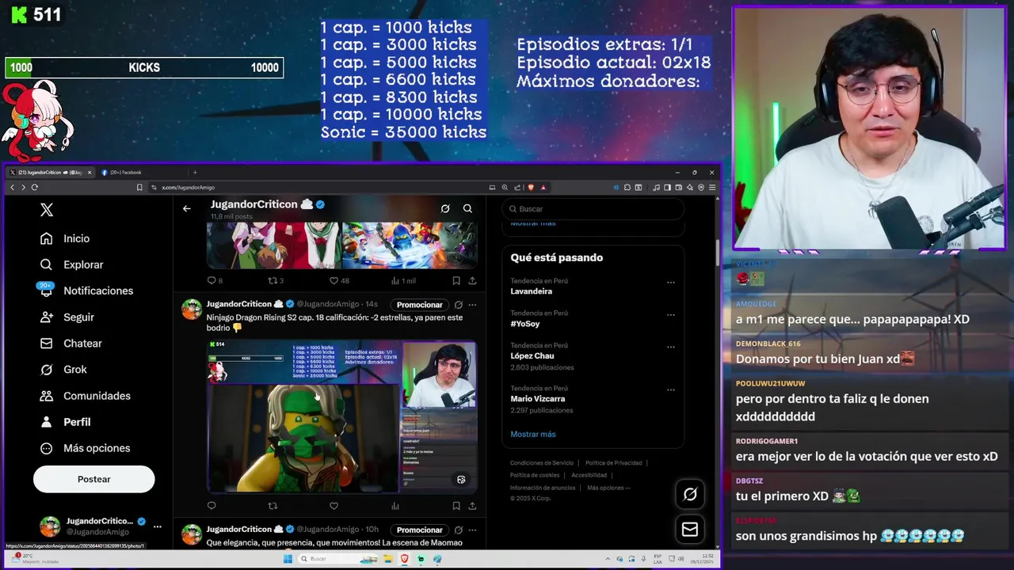Click Grok icon on the Ninjago post
This screenshot has height=570, width=1014.
(458, 305)
